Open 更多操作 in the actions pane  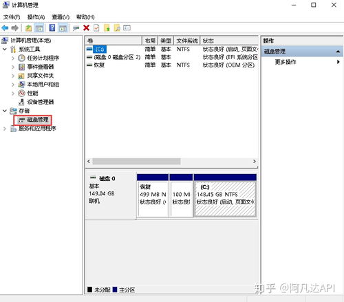tap(286, 62)
